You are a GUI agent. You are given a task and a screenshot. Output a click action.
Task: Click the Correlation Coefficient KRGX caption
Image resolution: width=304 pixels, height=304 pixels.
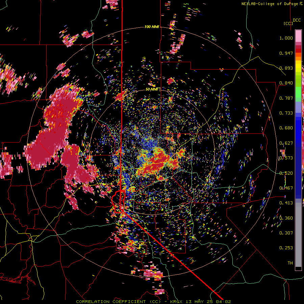[153, 302]
